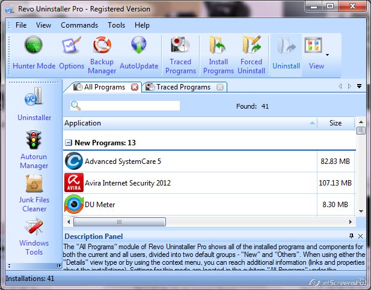Click the magnifier search icon

[76, 106]
